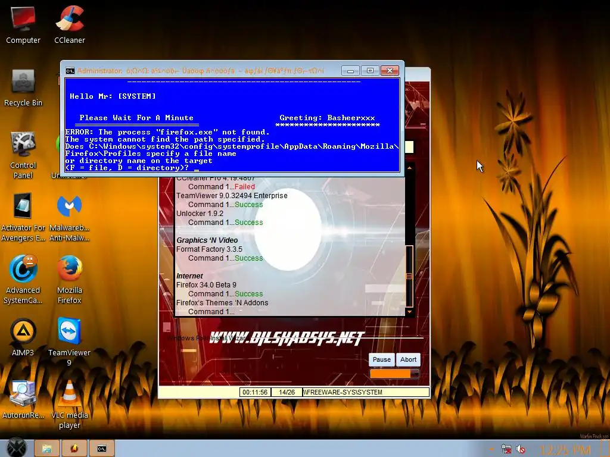Pause the post-install wizard
Image resolution: width=610 pixels, height=457 pixels.
click(381, 359)
